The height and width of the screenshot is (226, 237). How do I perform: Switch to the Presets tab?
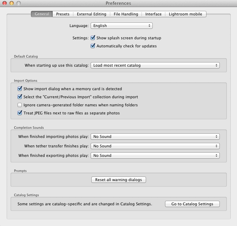[63, 14]
